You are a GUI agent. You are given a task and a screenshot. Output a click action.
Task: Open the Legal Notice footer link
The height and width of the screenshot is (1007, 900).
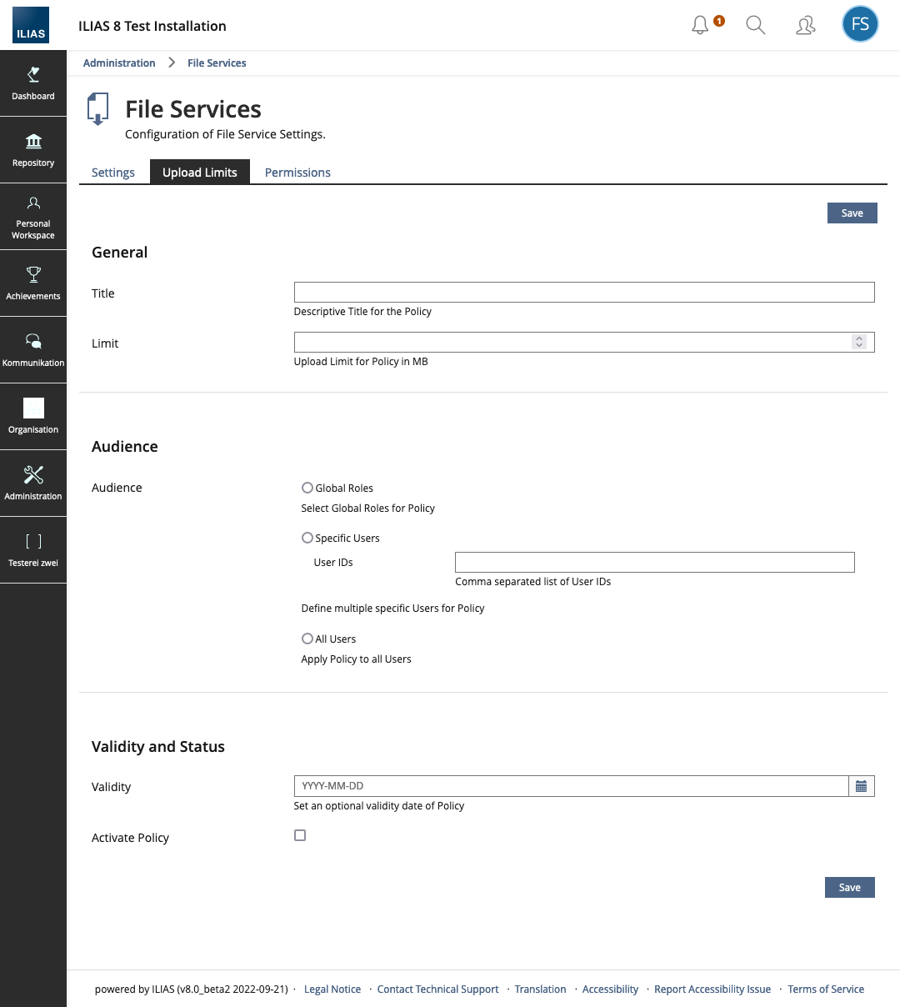point(332,989)
